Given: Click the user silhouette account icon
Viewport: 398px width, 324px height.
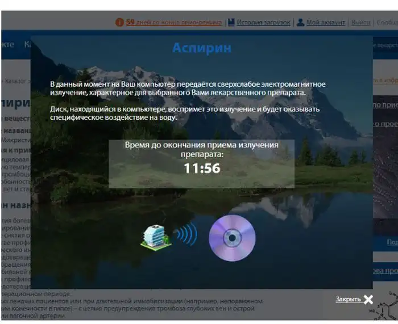Looking at the screenshot, I should tap(301, 23).
